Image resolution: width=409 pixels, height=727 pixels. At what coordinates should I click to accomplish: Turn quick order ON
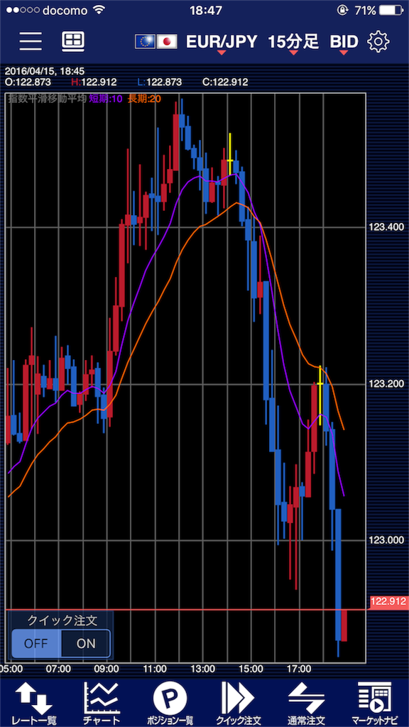click(86, 643)
